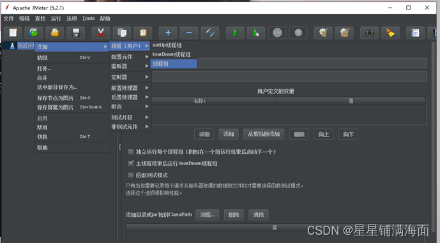Open the 帮助 menu in menu bar

pos(105,18)
